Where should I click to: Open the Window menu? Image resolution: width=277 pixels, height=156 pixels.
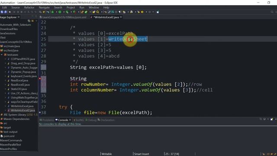(94, 7)
